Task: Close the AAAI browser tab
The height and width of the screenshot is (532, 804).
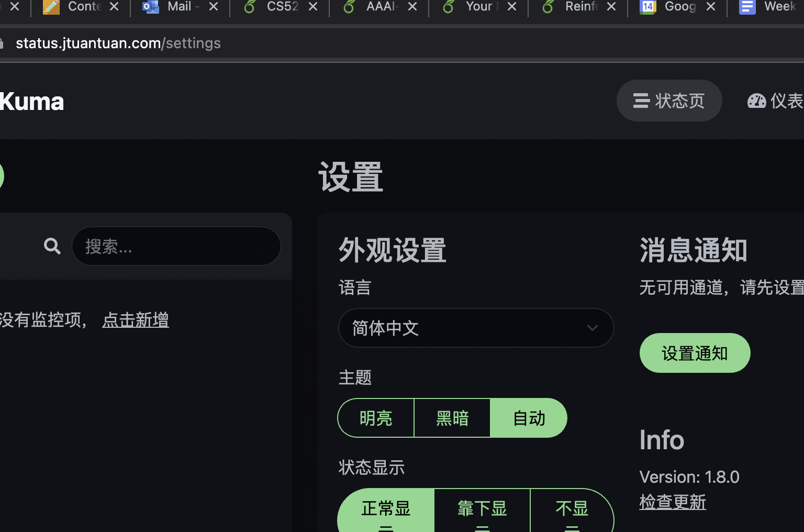Action: tap(412, 7)
